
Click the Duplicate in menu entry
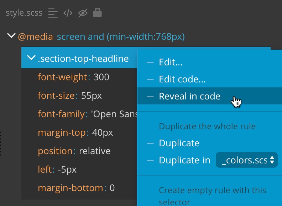coord(184,160)
